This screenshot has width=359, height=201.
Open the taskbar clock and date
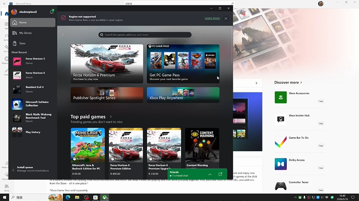pos(342,197)
